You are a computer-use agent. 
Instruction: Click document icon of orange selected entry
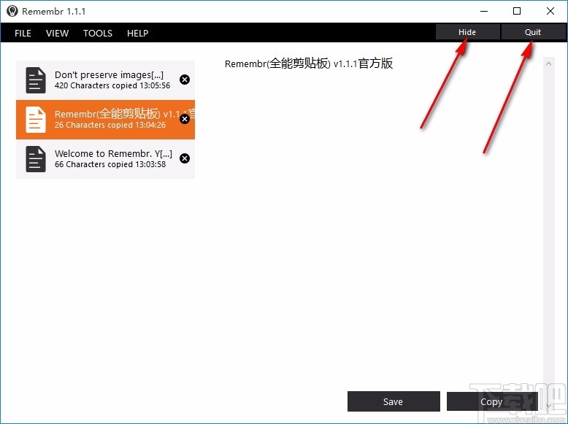point(36,120)
